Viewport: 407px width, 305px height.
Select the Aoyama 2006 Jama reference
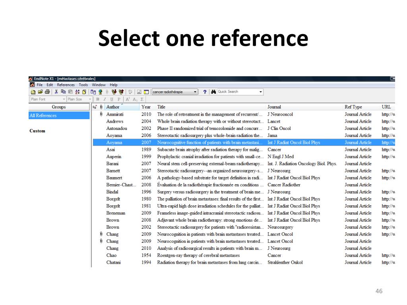pos(244,135)
